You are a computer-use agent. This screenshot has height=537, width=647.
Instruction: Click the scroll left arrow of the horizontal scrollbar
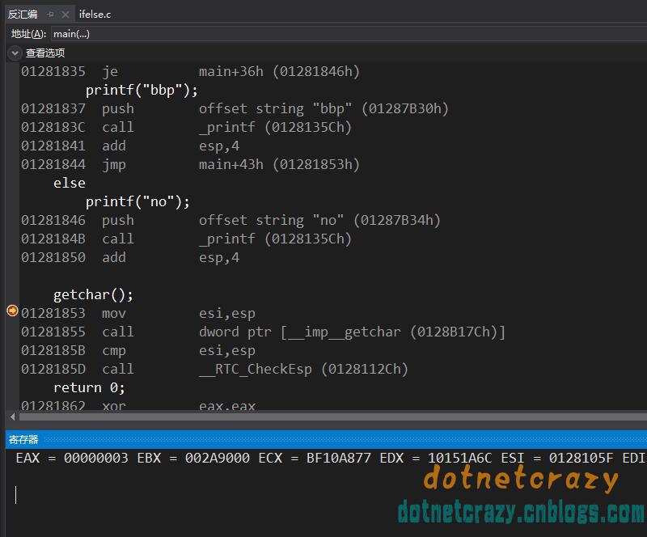12,416
